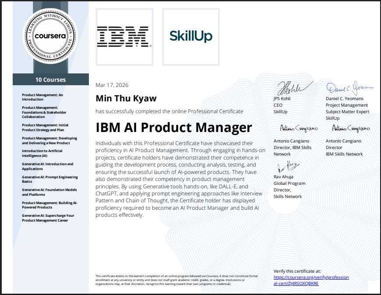Image resolution: width=381 pixels, height=295 pixels.
Task: Click 'Verify this certificate at:' label
Action: coord(297,271)
